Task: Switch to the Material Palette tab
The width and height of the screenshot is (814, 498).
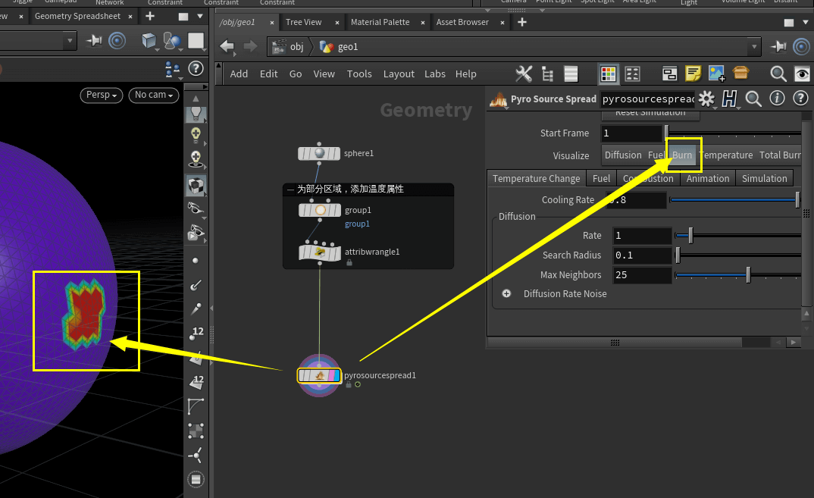Action: point(380,22)
